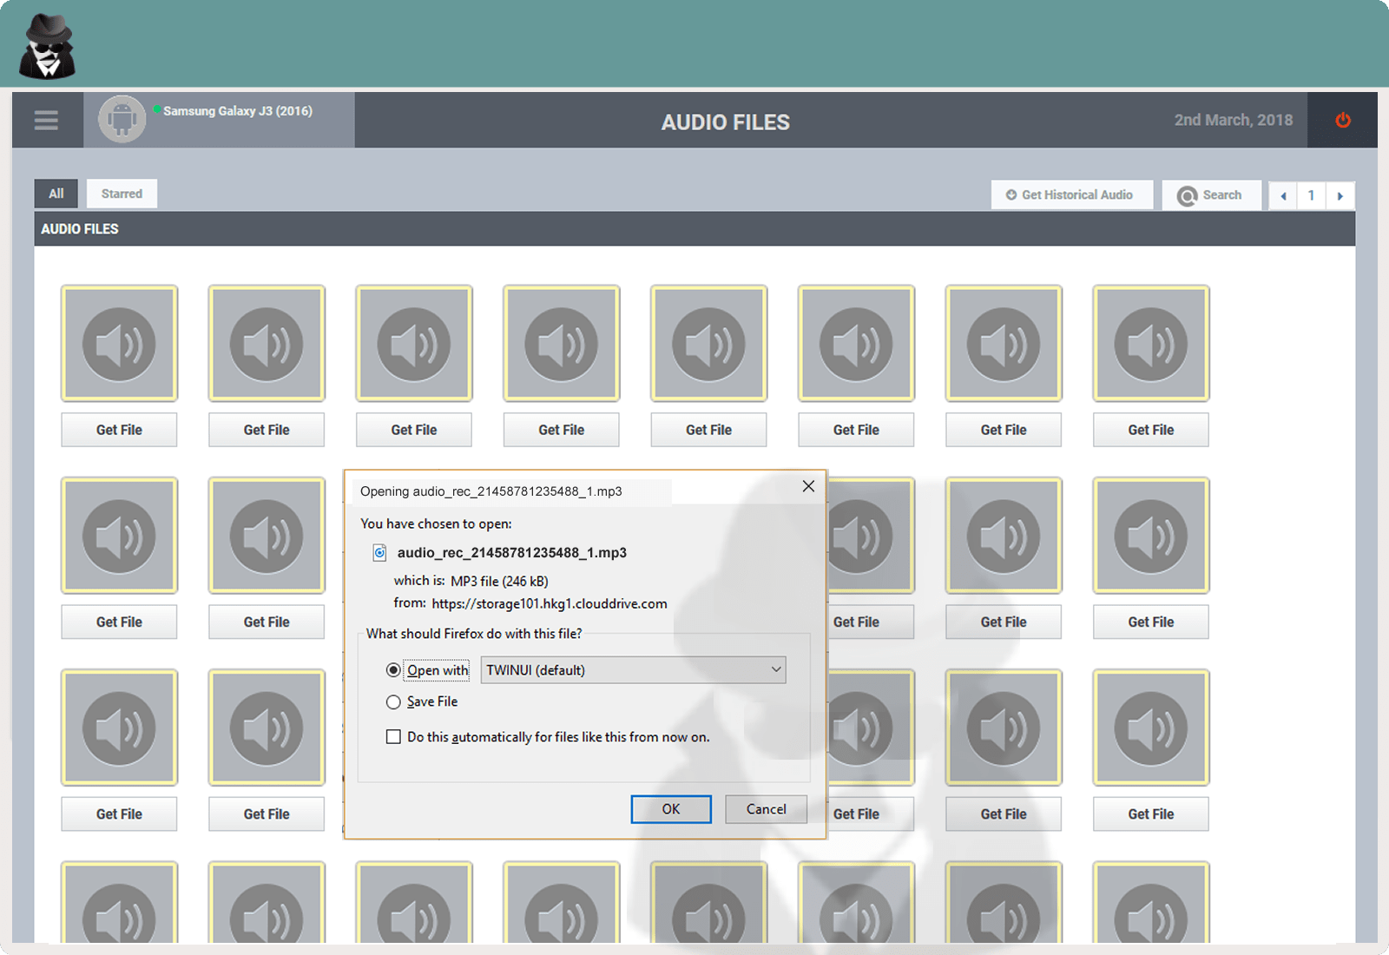Click the audio_rec mp3 file icon in dialog
Screen dimensions: 1389x955
pyautogui.click(x=379, y=552)
